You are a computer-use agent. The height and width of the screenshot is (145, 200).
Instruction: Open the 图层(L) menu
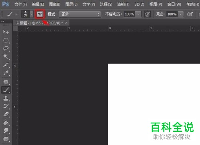coord(71,4)
